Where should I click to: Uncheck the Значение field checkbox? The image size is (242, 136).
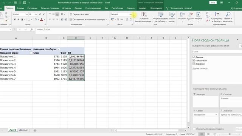194,64
